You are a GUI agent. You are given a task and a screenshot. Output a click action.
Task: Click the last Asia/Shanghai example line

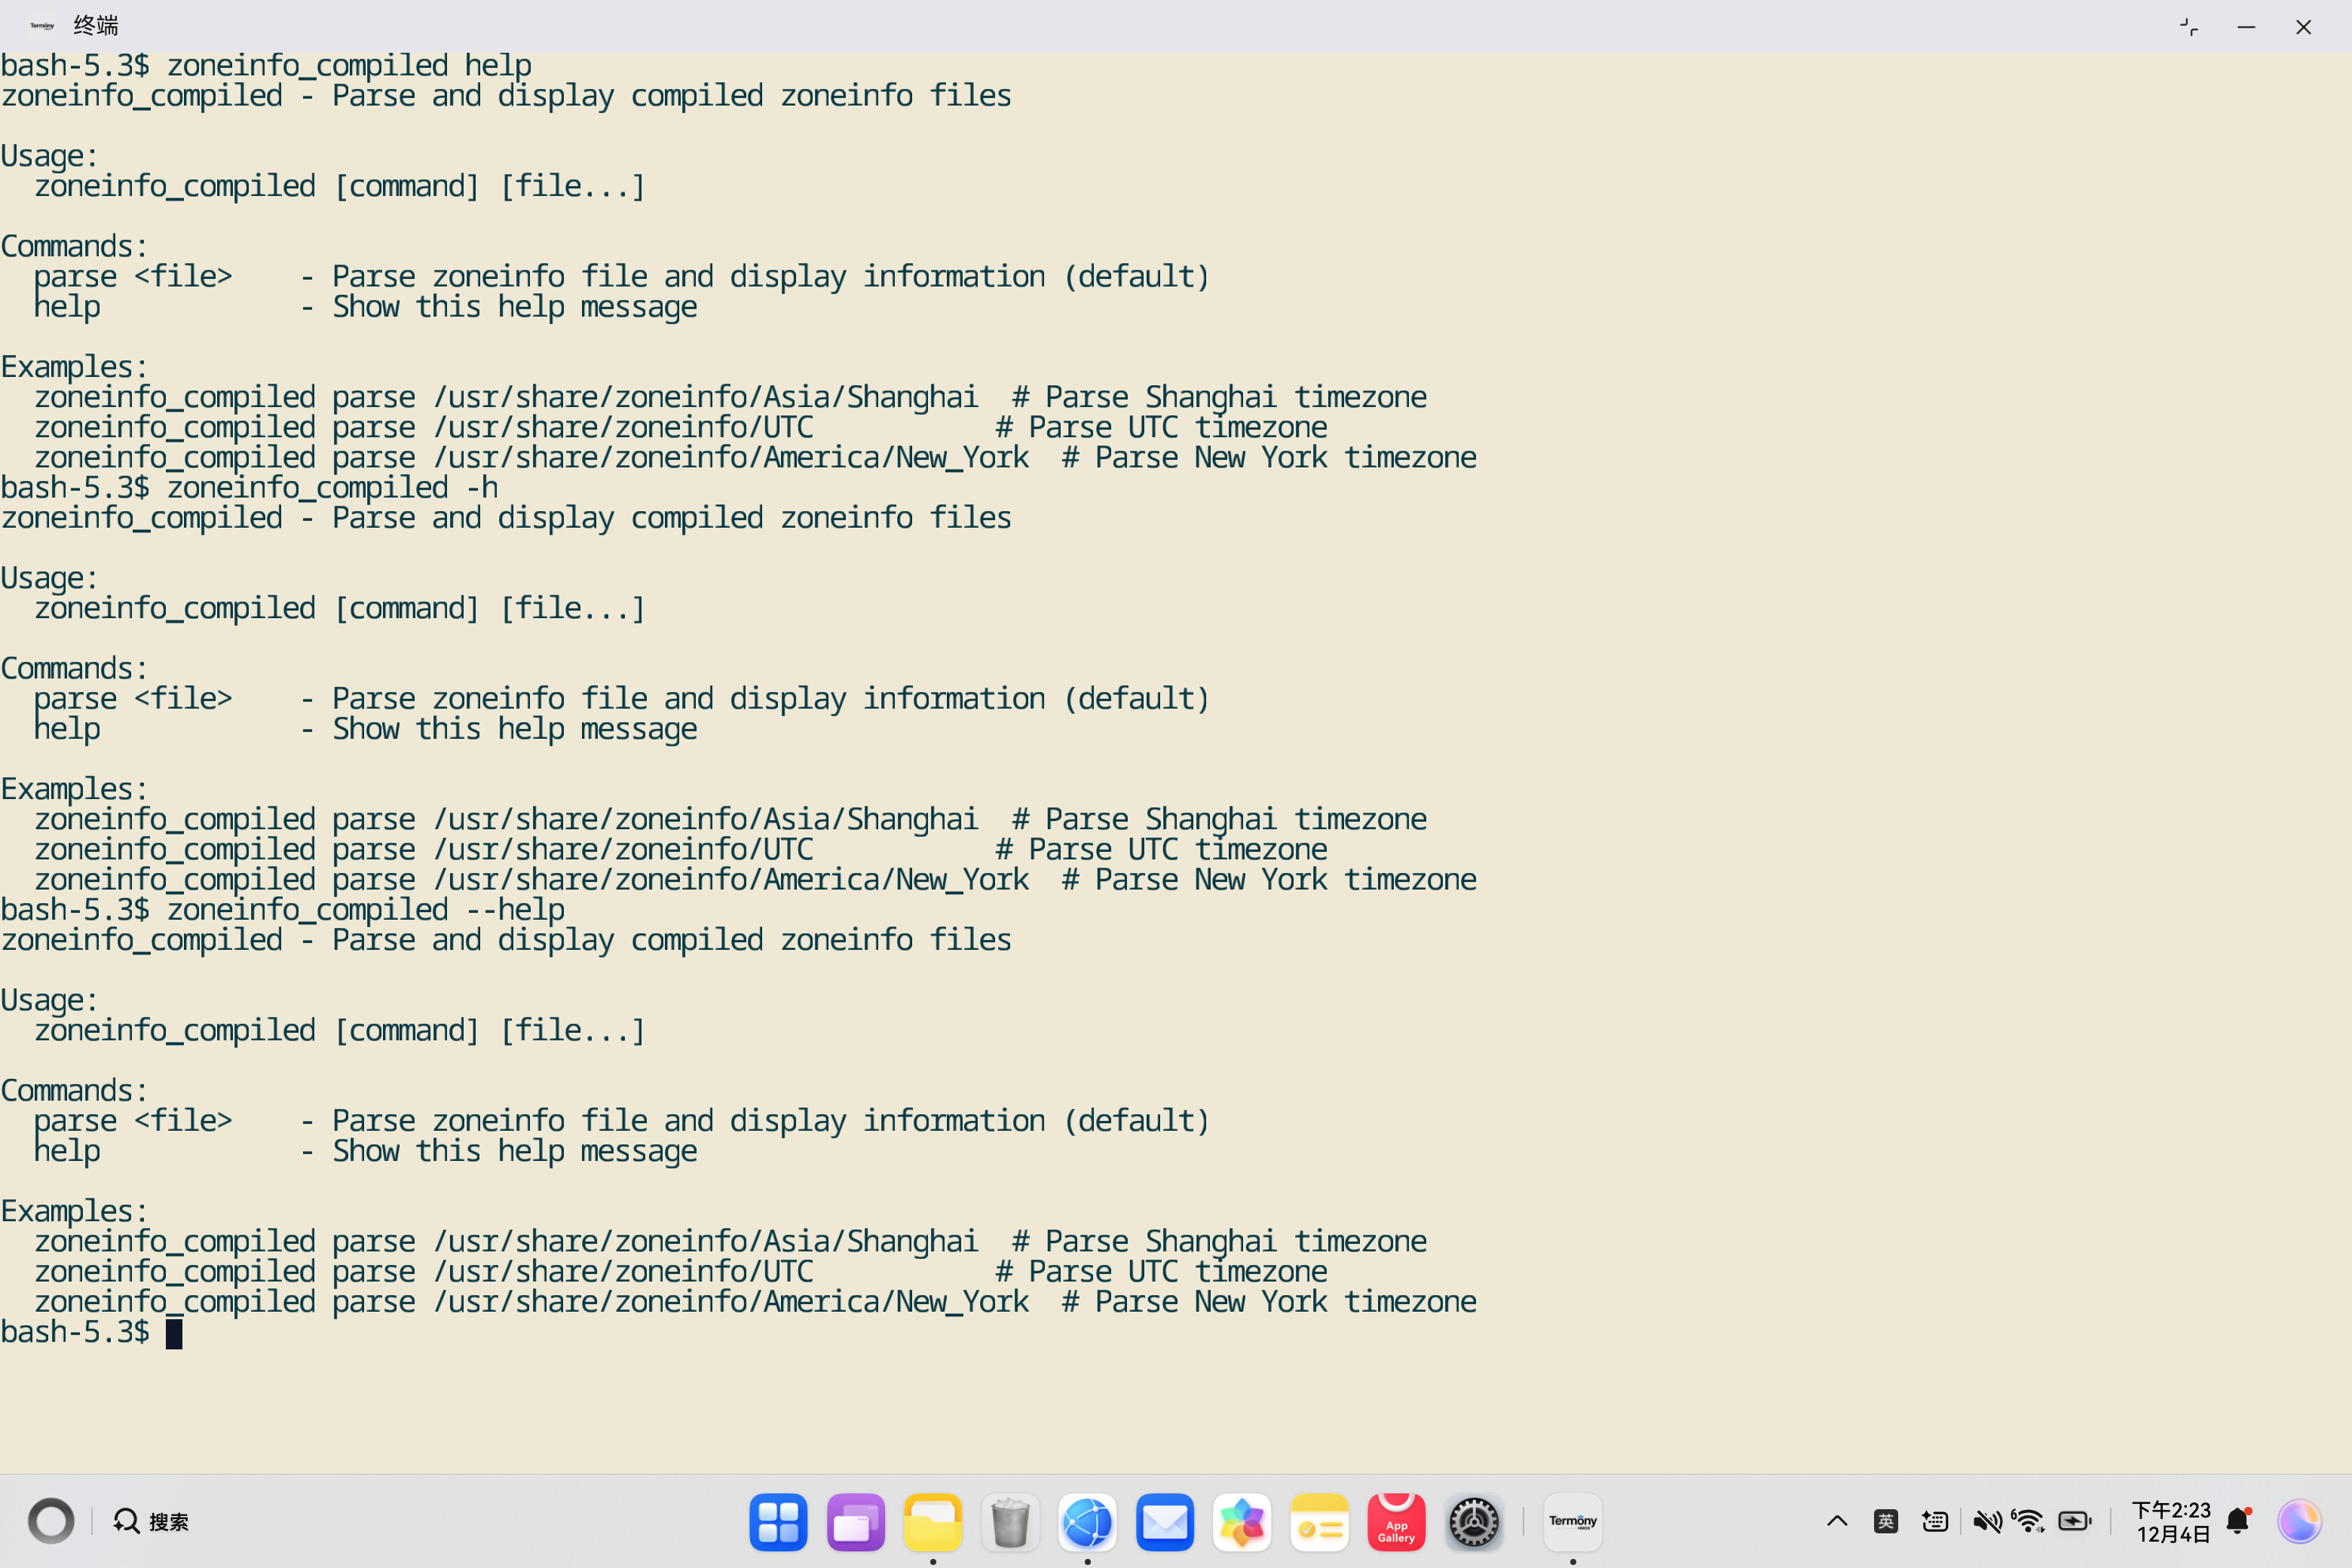click(730, 1242)
